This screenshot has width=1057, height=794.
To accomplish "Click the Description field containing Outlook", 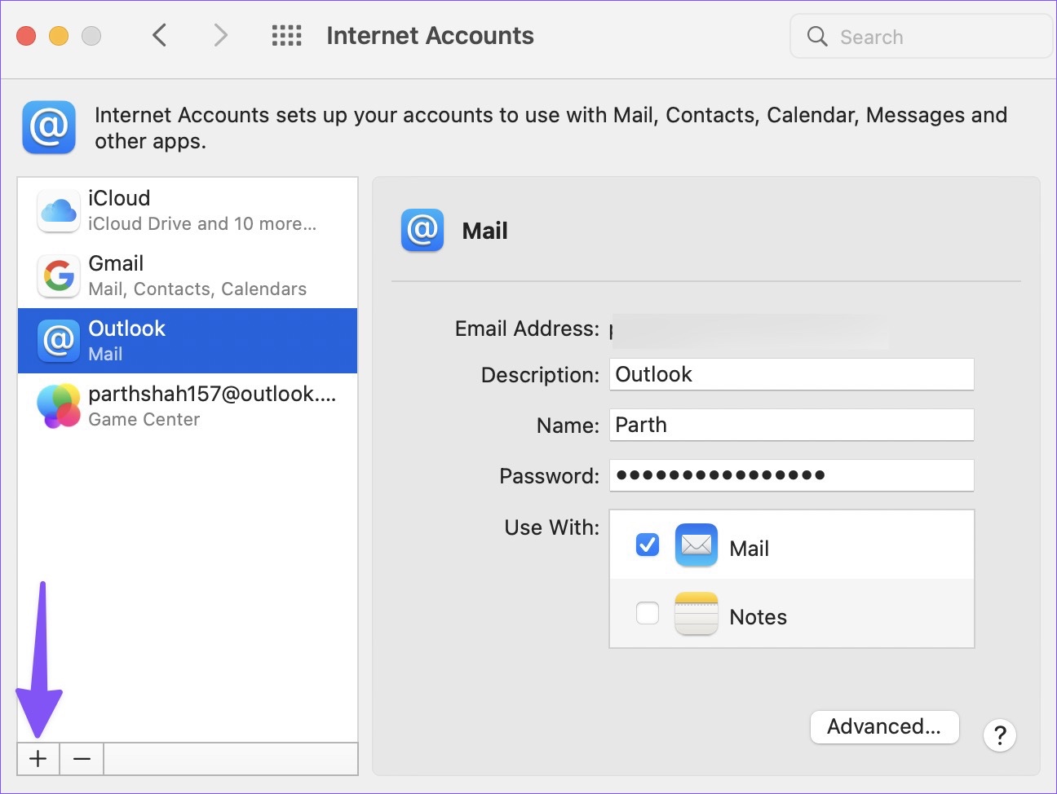I will point(791,374).
